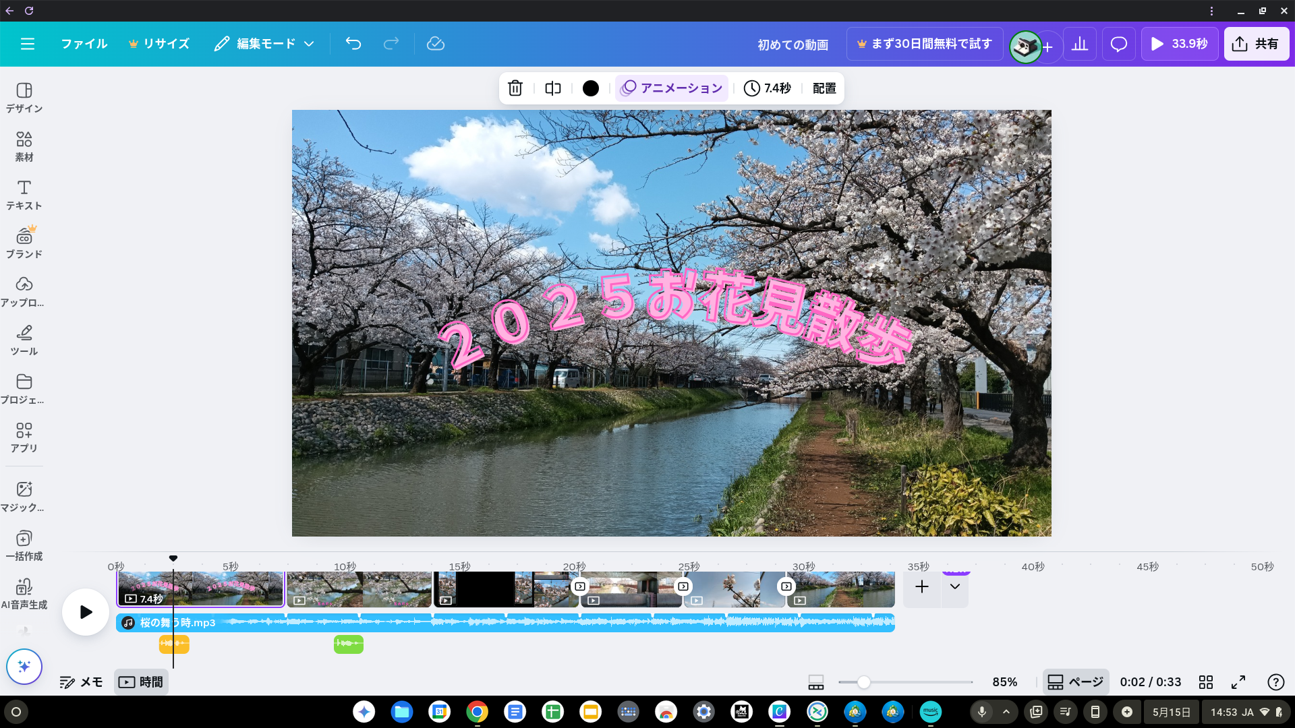The image size is (1295, 728).
Task: Open the テキスト text panel
Action: coord(24,195)
